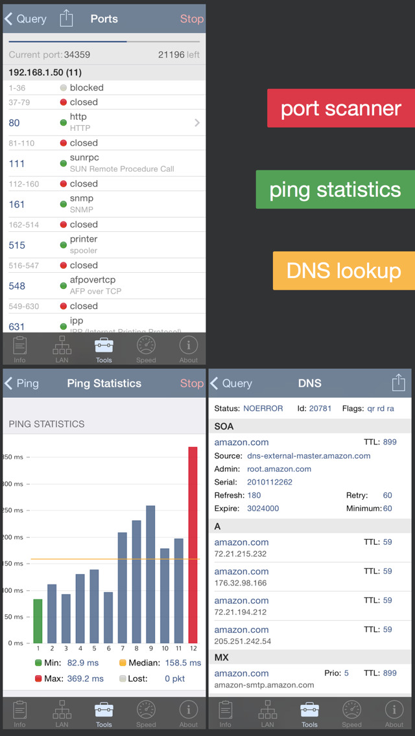Expand the http port 80 row chevron
The height and width of the screenshot is (736, 415).
pyautogui.click(x=196, y=122)
